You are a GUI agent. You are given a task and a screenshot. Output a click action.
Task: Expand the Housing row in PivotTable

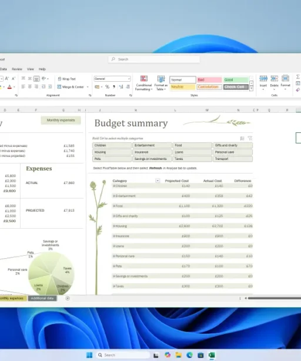(114, 226)
